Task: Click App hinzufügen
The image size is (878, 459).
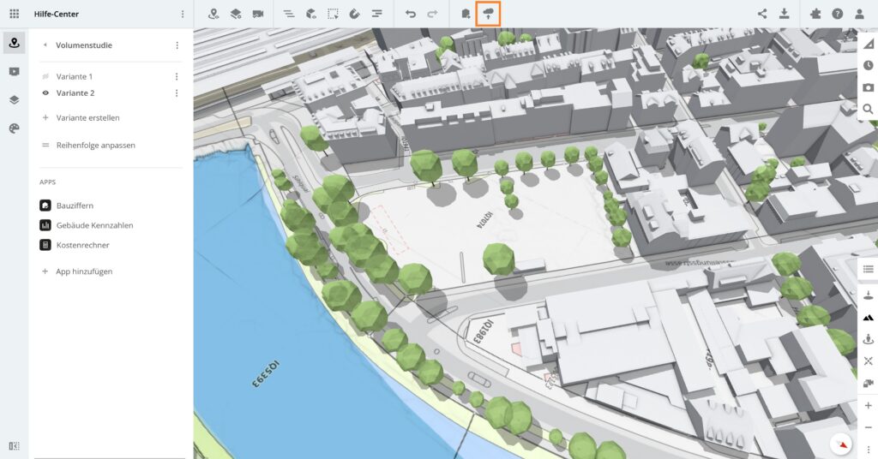Action: [x=84, y=271]
